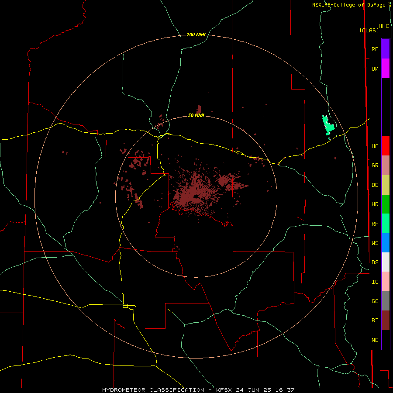Click the HHC product code label

(x=383, y=26)
